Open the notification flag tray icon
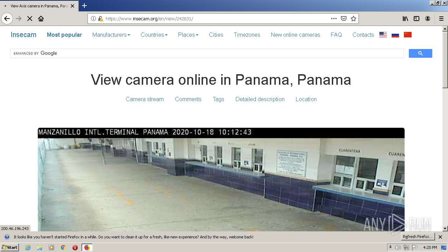The image size is (448, 252). [x=415, y=247]
